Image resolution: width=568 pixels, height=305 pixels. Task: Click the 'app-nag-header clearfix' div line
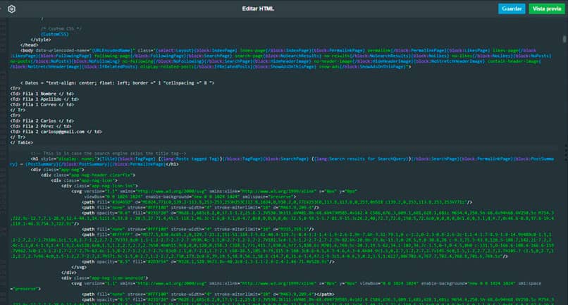(88, 175)
